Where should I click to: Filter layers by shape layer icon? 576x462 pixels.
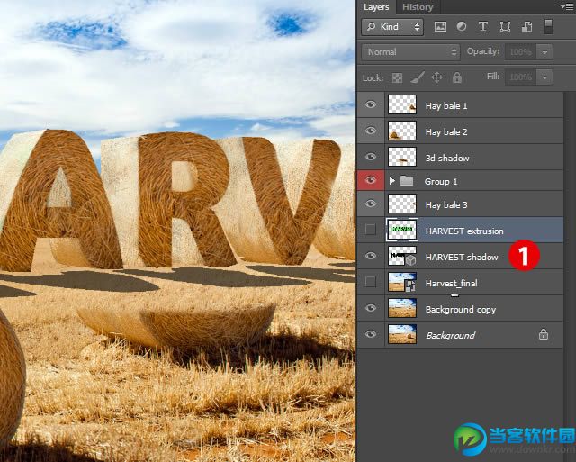tap(505, 26)
